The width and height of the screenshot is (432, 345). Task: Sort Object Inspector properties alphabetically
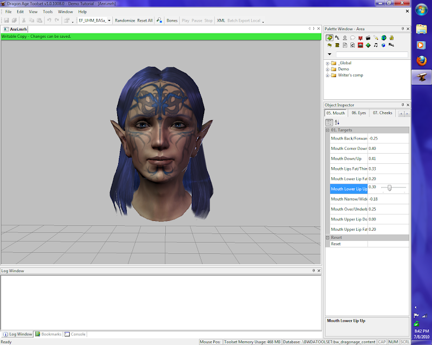[337, 123]
